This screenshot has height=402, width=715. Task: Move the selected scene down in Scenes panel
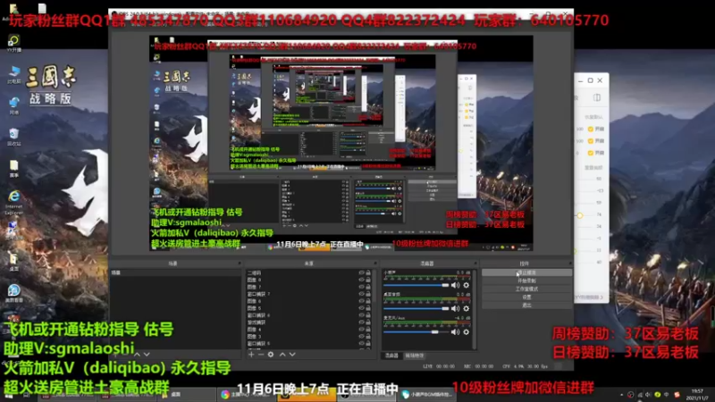coord(147,354)
